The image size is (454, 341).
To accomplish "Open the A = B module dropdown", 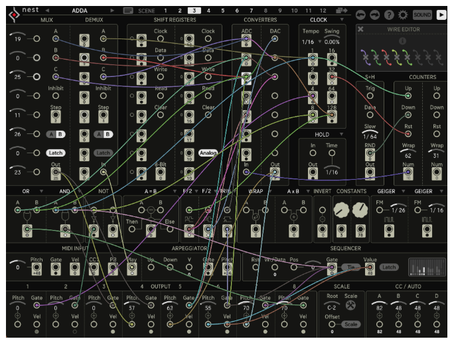I will tap(175, 191).
